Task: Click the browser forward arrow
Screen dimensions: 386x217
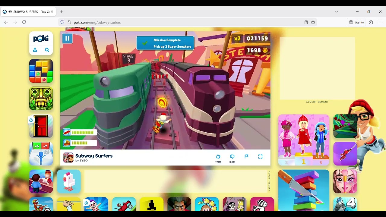Action: tap(15, 22)
